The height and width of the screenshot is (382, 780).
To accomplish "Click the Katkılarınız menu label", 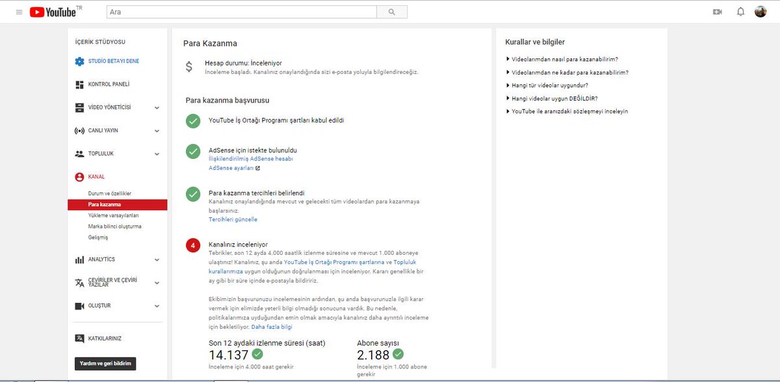I will coord(105,339).
